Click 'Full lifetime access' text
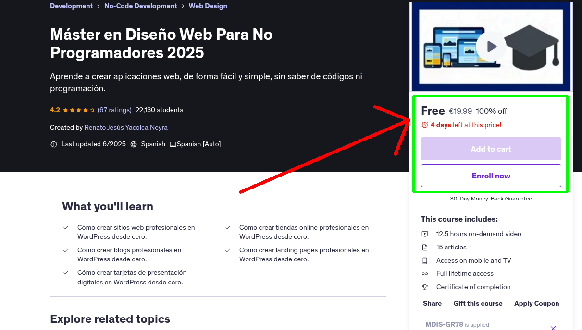 465,274
